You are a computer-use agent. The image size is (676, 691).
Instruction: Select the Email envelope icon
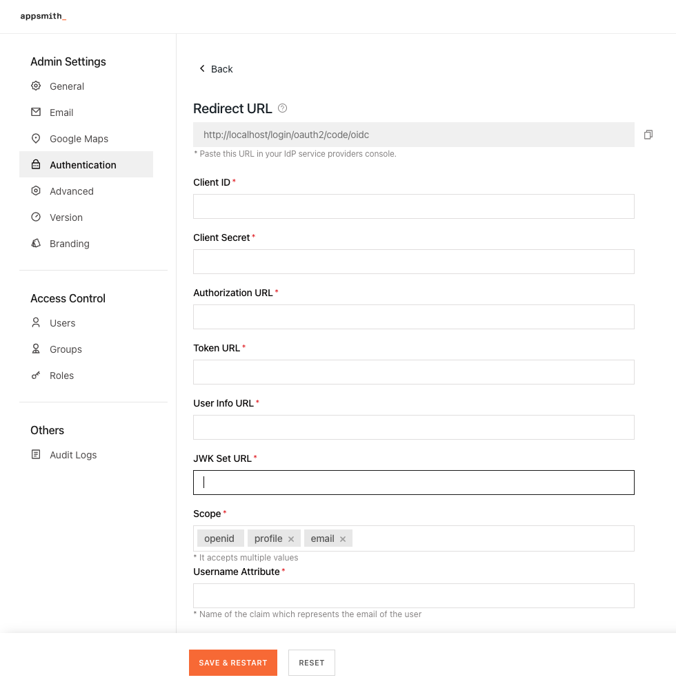(x=36, y=112)
